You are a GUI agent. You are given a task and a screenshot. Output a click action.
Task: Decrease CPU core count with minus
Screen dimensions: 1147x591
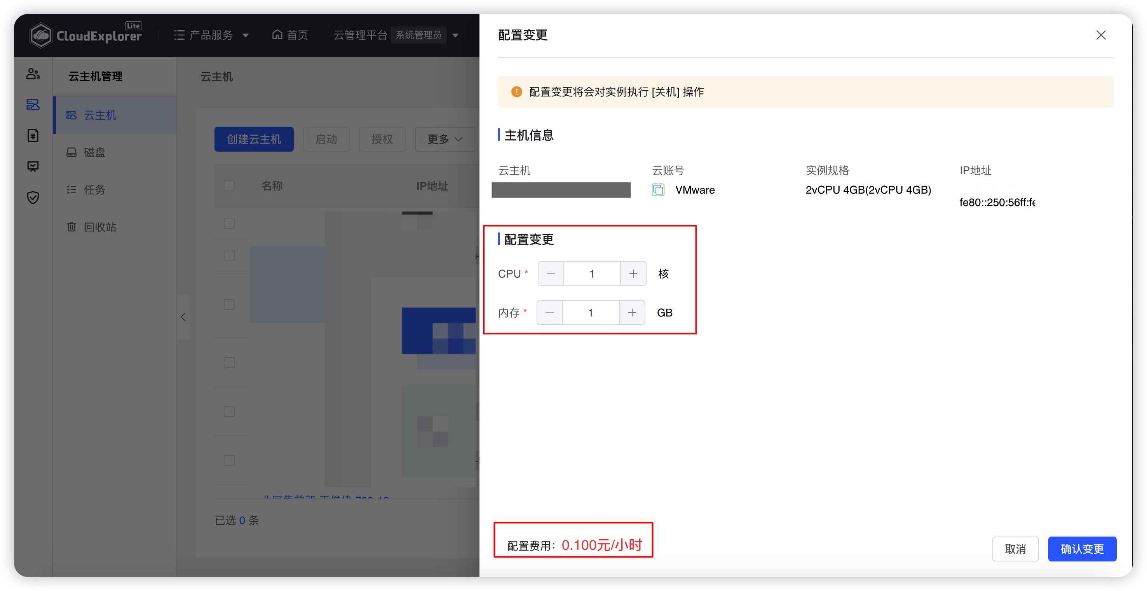[x=551, y=274]
